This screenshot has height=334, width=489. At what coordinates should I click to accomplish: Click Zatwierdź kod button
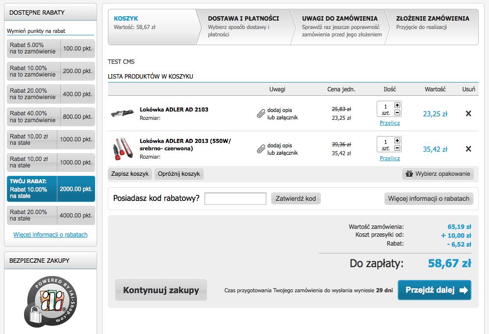(x=296, y=199)
